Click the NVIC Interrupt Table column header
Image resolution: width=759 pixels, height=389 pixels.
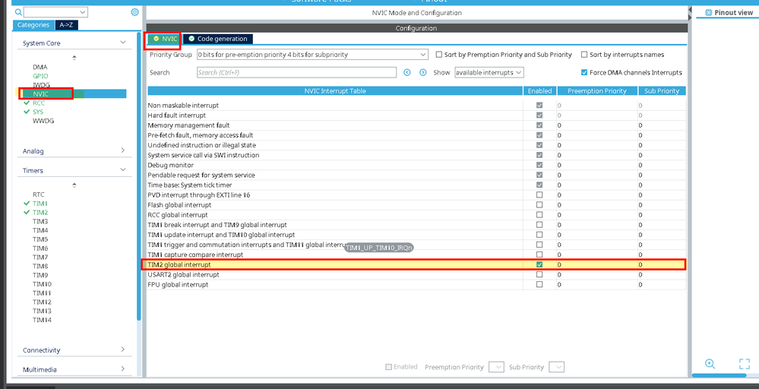pos(335,91)
